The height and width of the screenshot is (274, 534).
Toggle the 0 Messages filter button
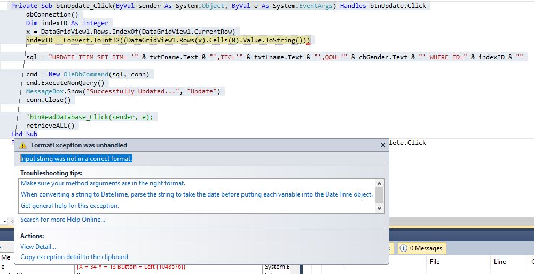(x=422, y=248)
